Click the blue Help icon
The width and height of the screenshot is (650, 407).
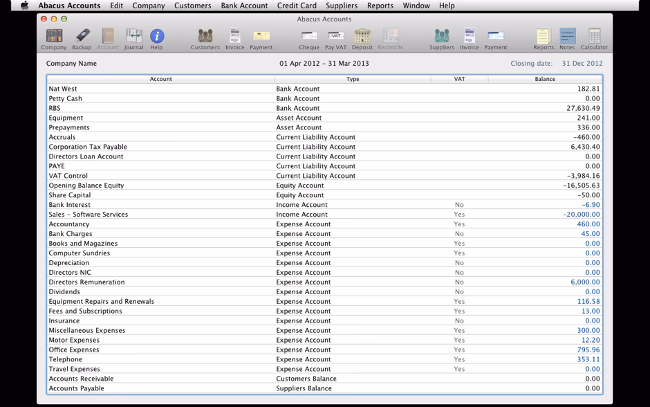[157, 38]
